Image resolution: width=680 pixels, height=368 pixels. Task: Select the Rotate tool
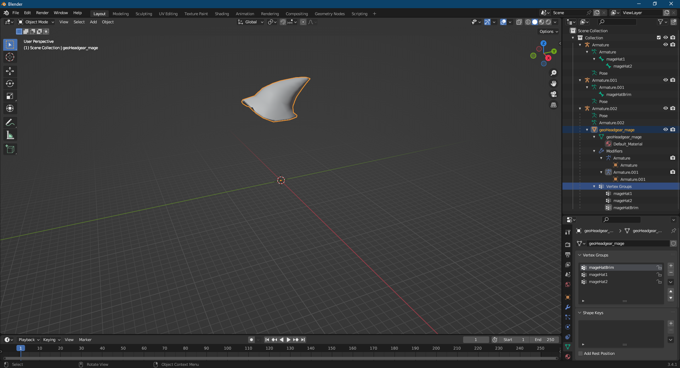[x=10, y=84]
